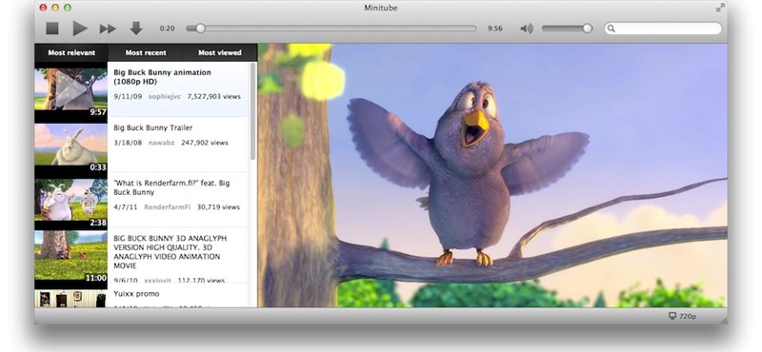Click the 30,719 views text
The image size is (762, 352).
218,206
